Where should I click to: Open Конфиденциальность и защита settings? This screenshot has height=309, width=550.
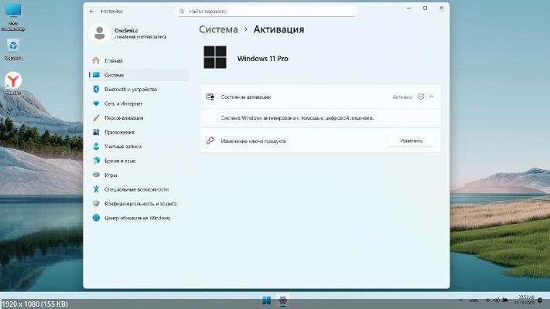(x=140, y=204)
